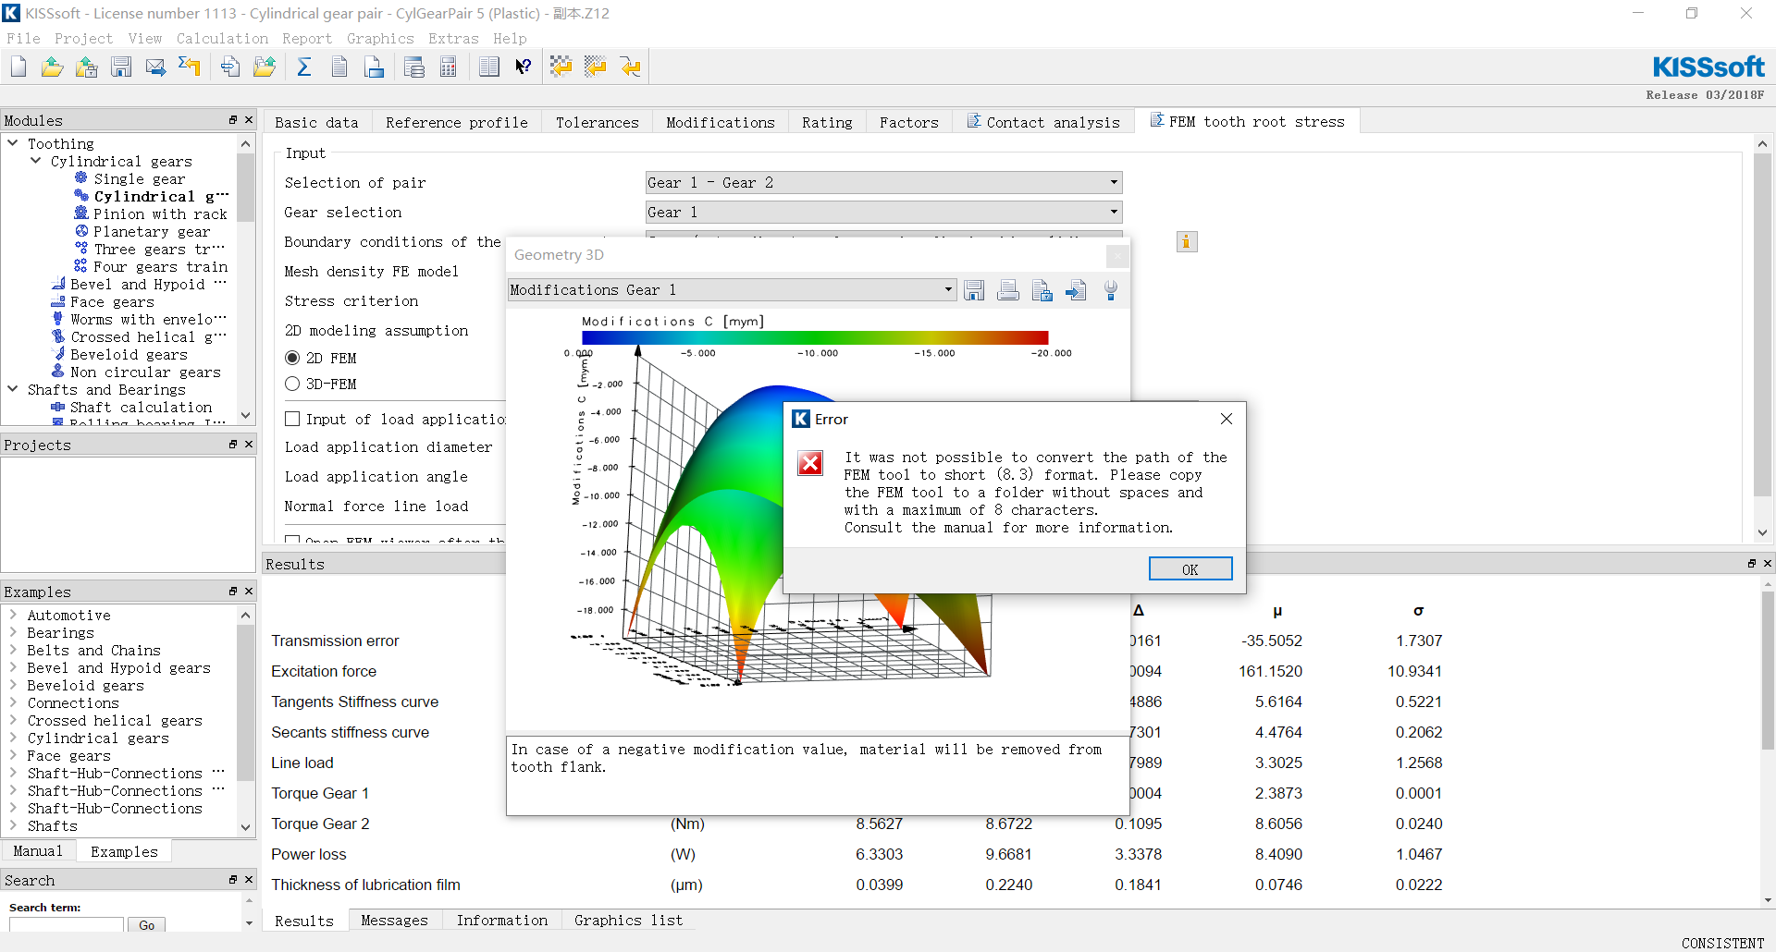Open Geometry 3D wrench properties icon
This screenshot has height=952, width=1776.
pyautogui.click(x=1111, y=291)
